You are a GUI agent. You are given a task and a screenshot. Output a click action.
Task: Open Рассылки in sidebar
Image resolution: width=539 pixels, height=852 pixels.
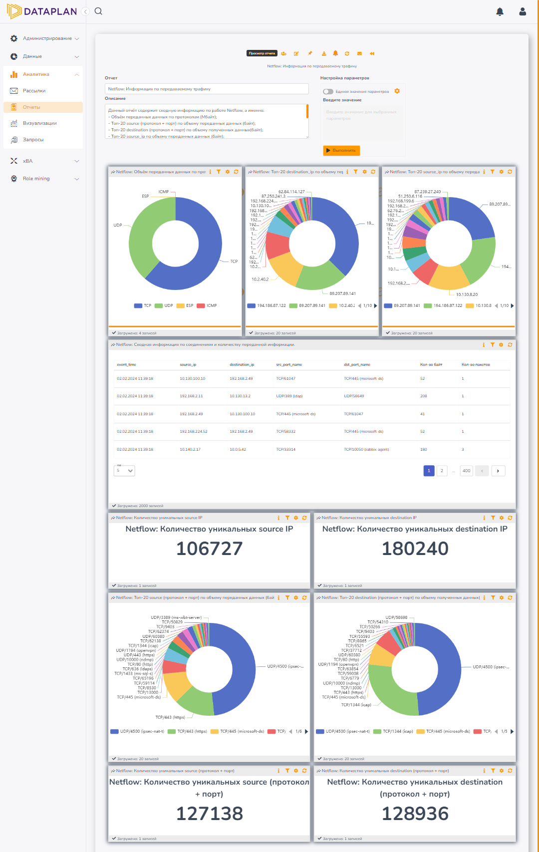[x=43, y=91]
